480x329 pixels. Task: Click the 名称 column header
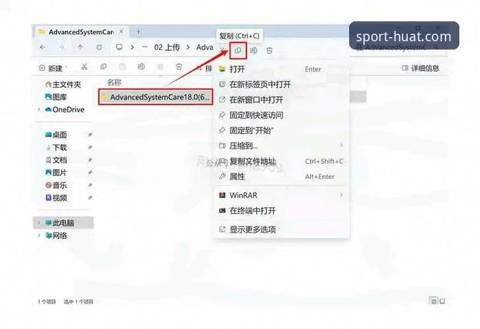114,83
